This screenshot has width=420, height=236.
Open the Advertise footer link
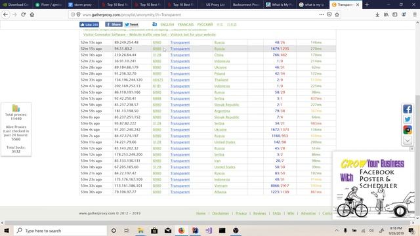click(308, 213)
